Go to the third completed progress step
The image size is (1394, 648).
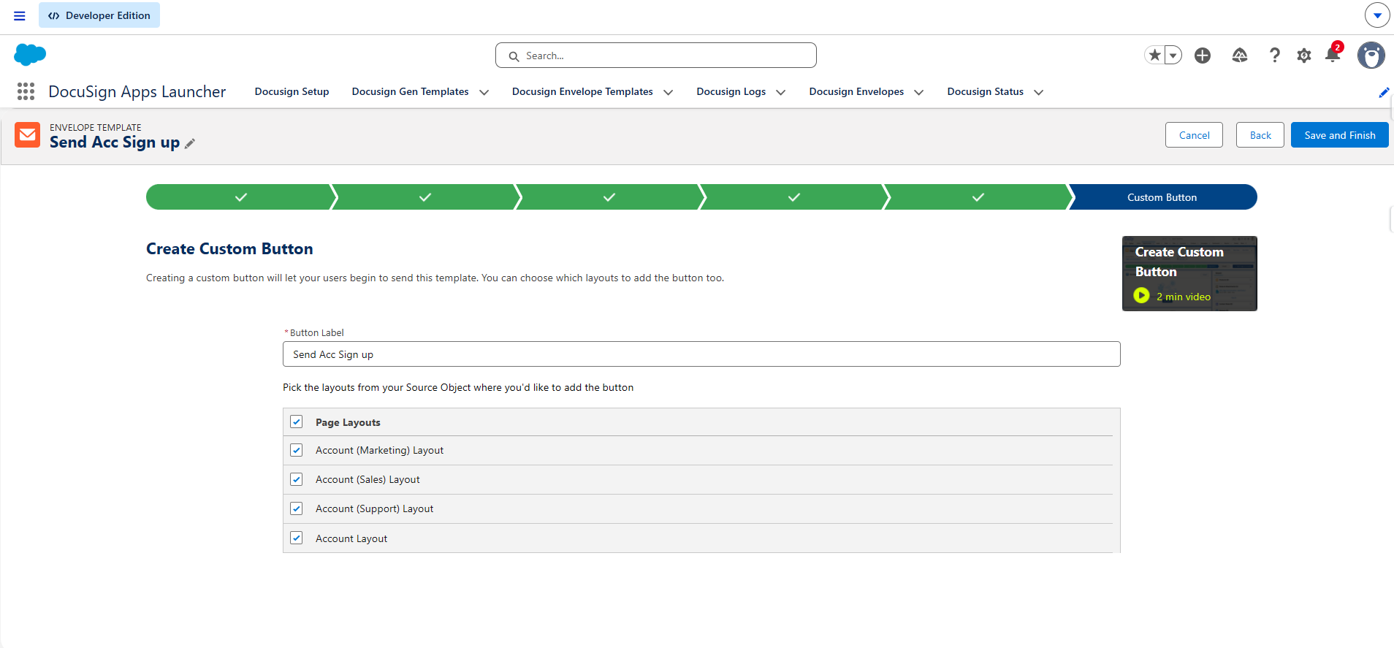point(609,197)
